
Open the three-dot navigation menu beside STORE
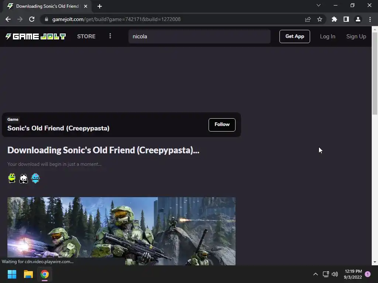point(110,36)
